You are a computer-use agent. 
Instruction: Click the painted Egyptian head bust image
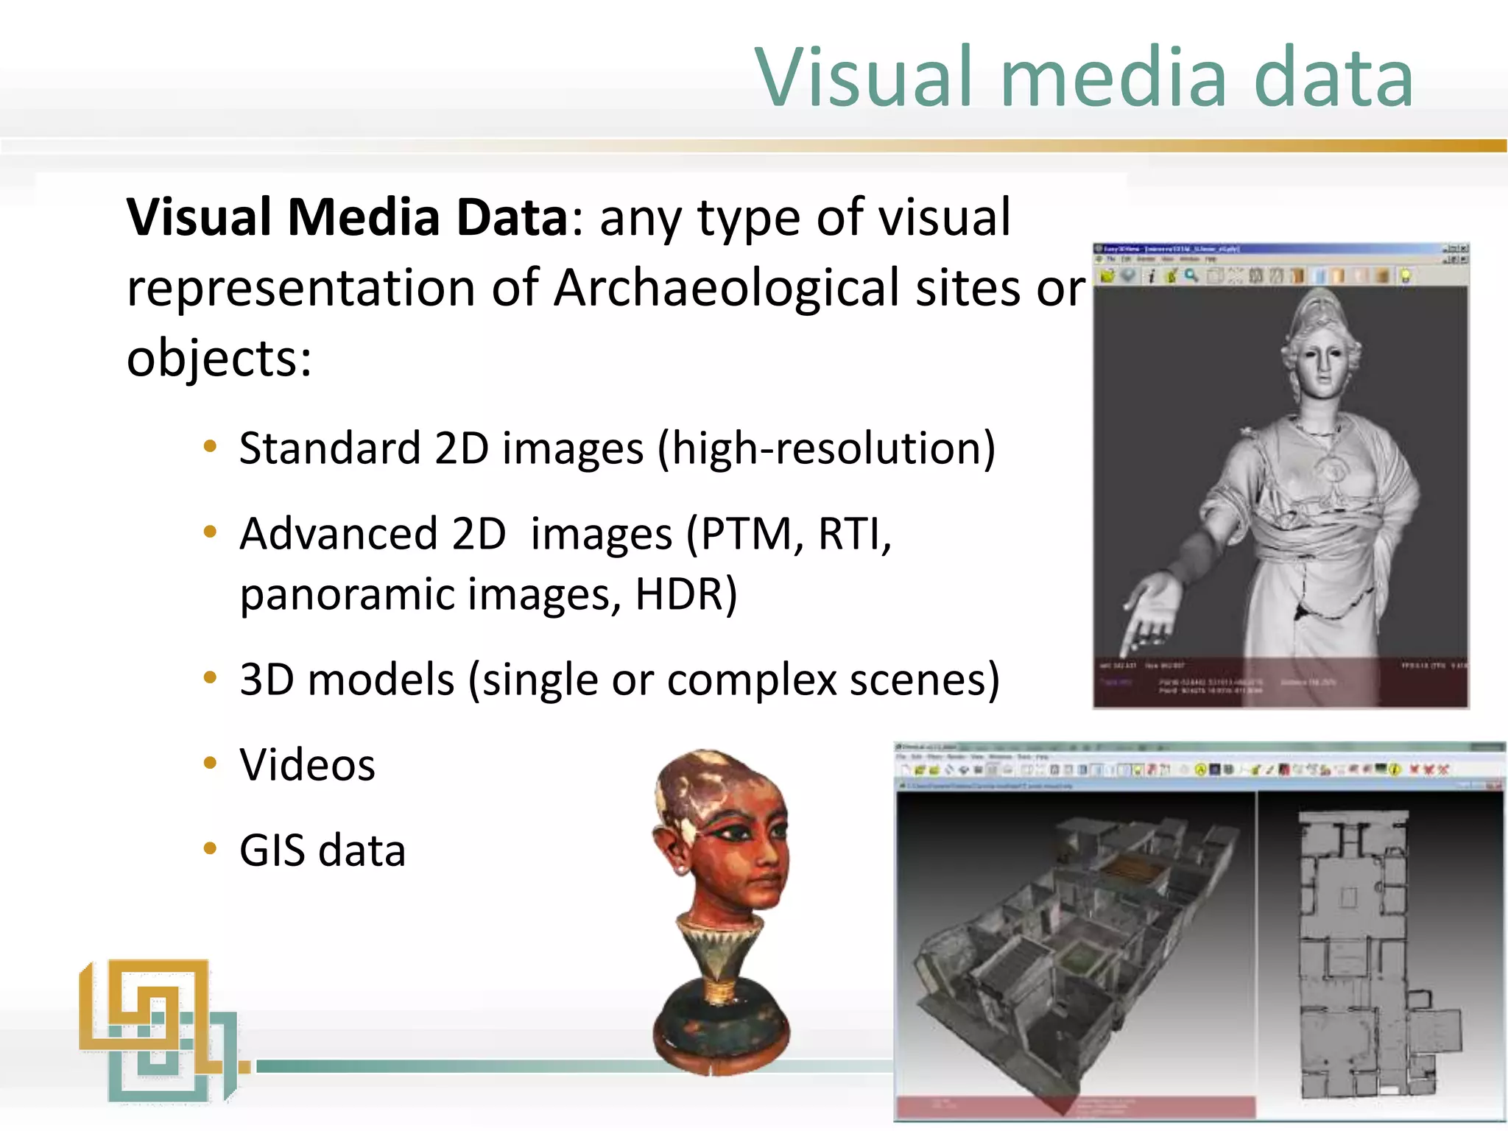pyautogui.click(x=722, y=912)
